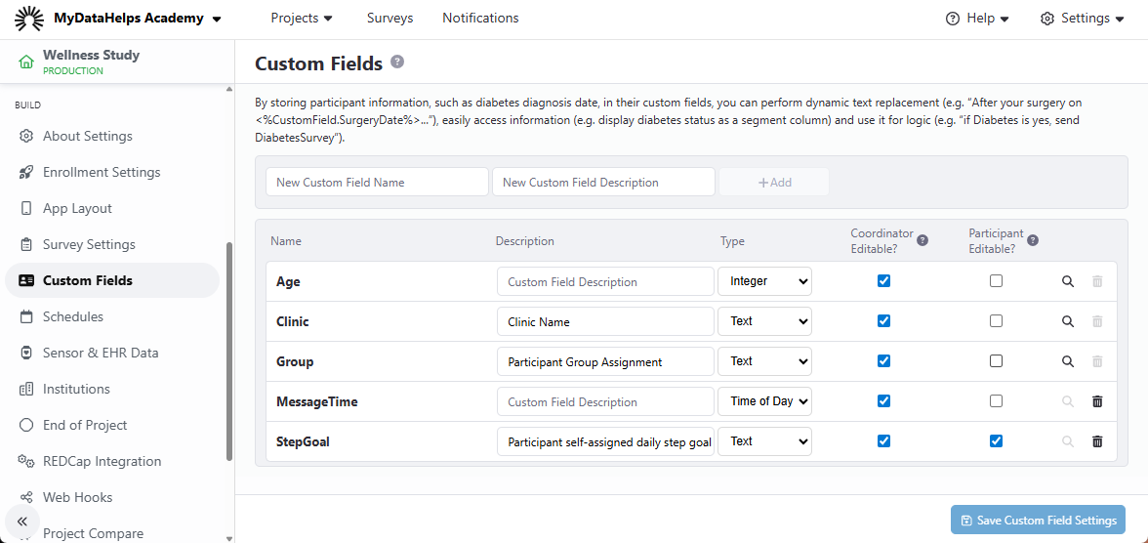Open the Type dropdown for MessageTime

coord(764,401)
